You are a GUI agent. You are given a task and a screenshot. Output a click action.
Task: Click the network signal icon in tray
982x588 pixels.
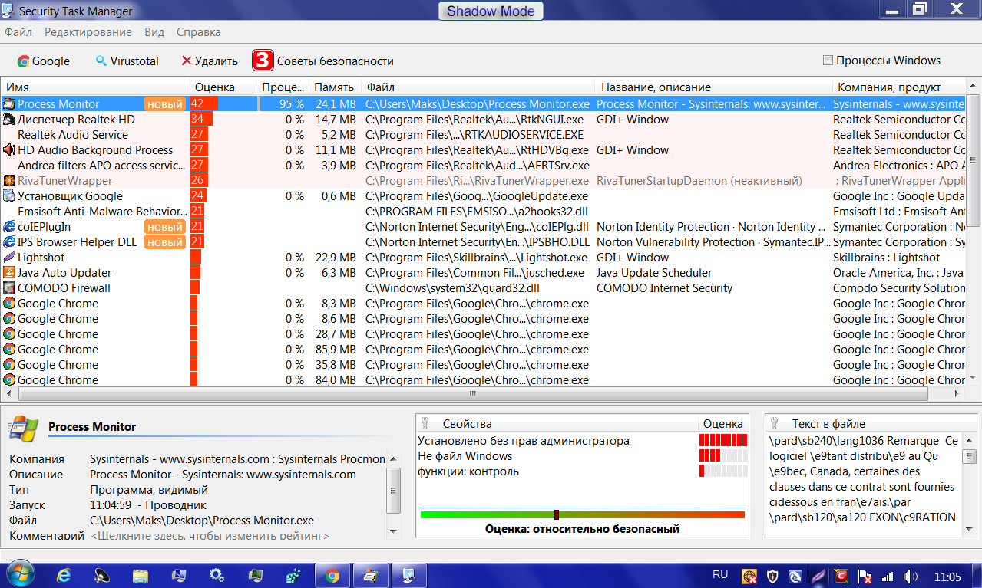click(888, 576)
